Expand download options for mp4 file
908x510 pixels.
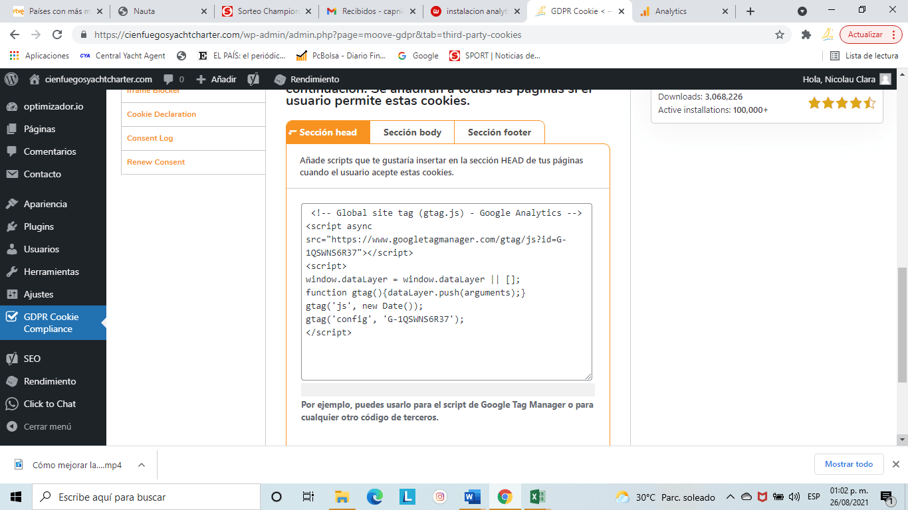tap(142, 465)
